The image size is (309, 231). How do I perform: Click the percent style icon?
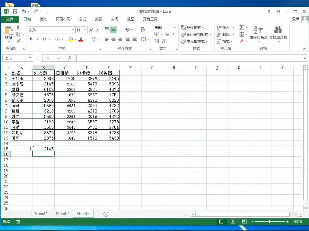pos(167,35)
